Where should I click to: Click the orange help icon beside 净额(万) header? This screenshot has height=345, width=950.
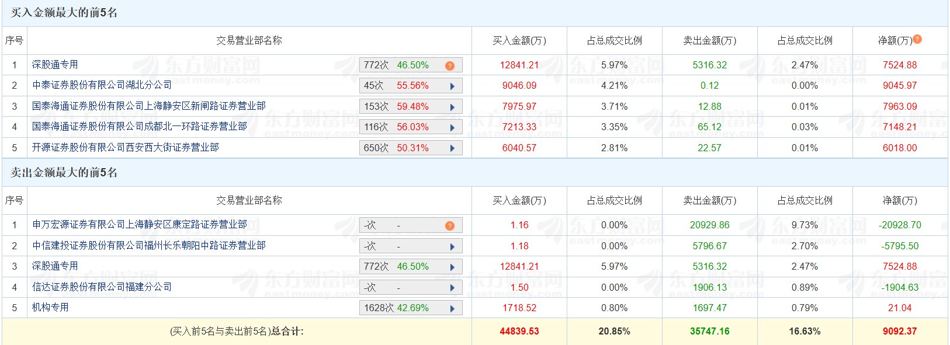pos(917,39)
